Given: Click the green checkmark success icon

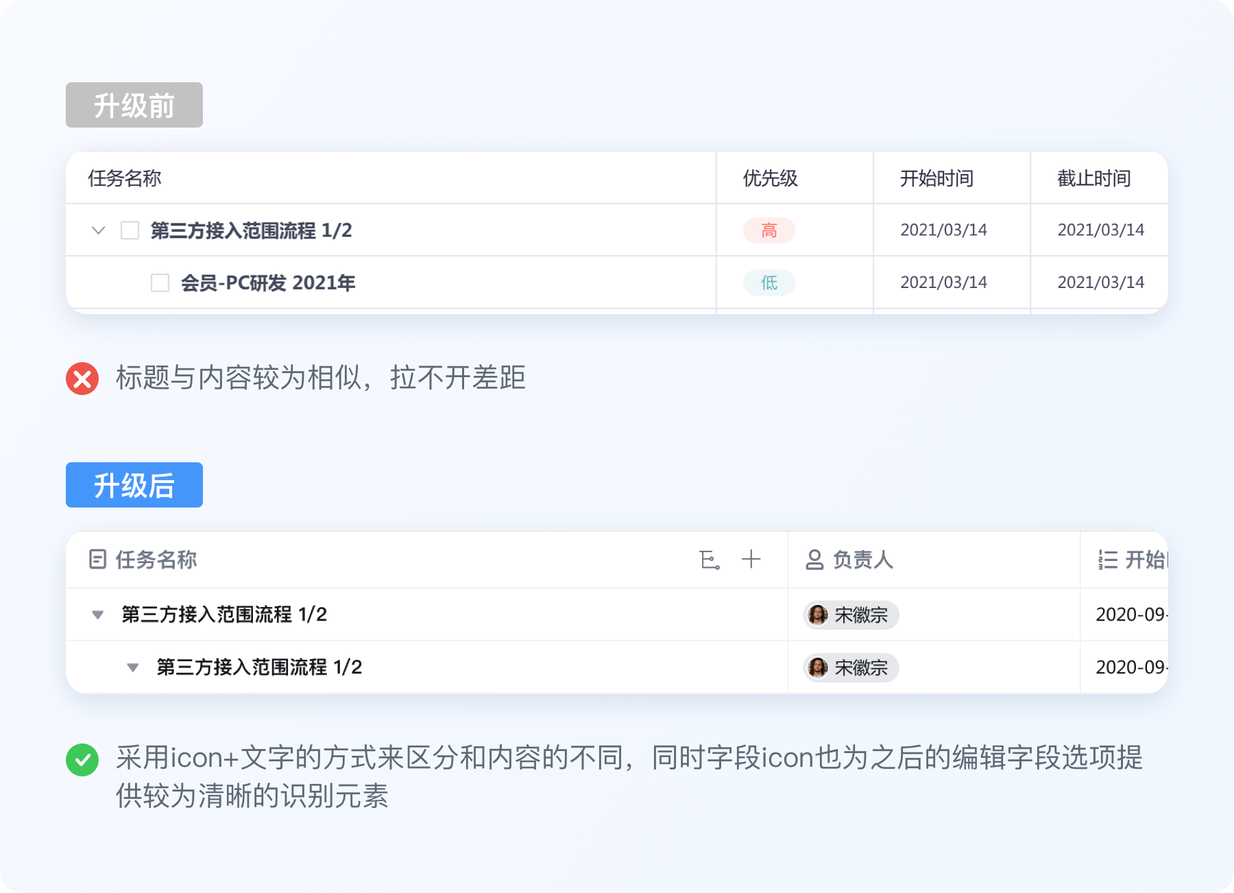Looking at the screenshot, I should coord(82,760).
